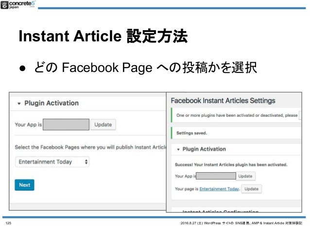Click the Instant Article slide title

click(103, 36)
